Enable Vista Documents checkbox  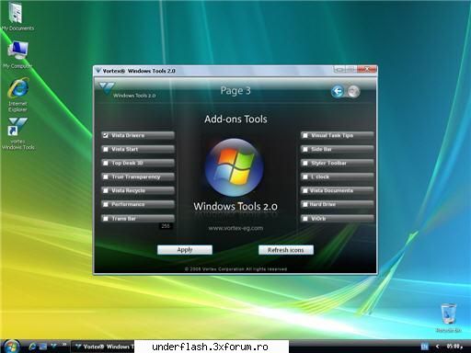305,190
